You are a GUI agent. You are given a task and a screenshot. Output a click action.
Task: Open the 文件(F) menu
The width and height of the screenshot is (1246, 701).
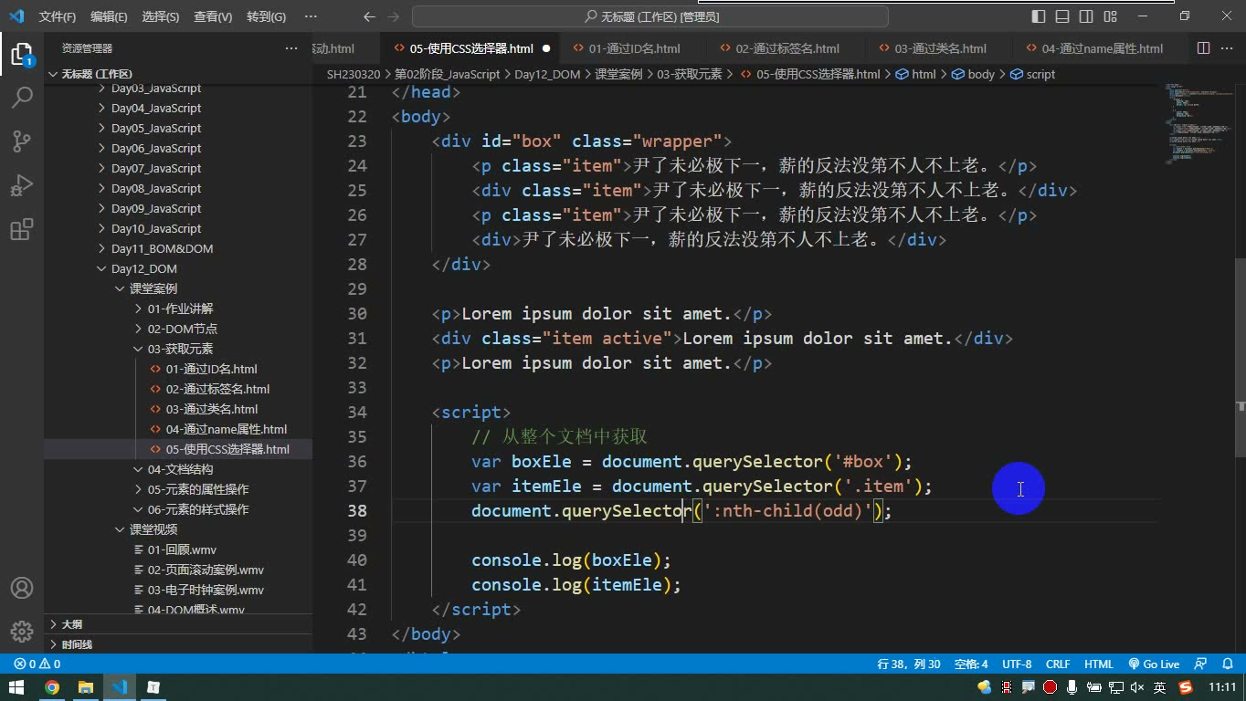pos(58,16)
